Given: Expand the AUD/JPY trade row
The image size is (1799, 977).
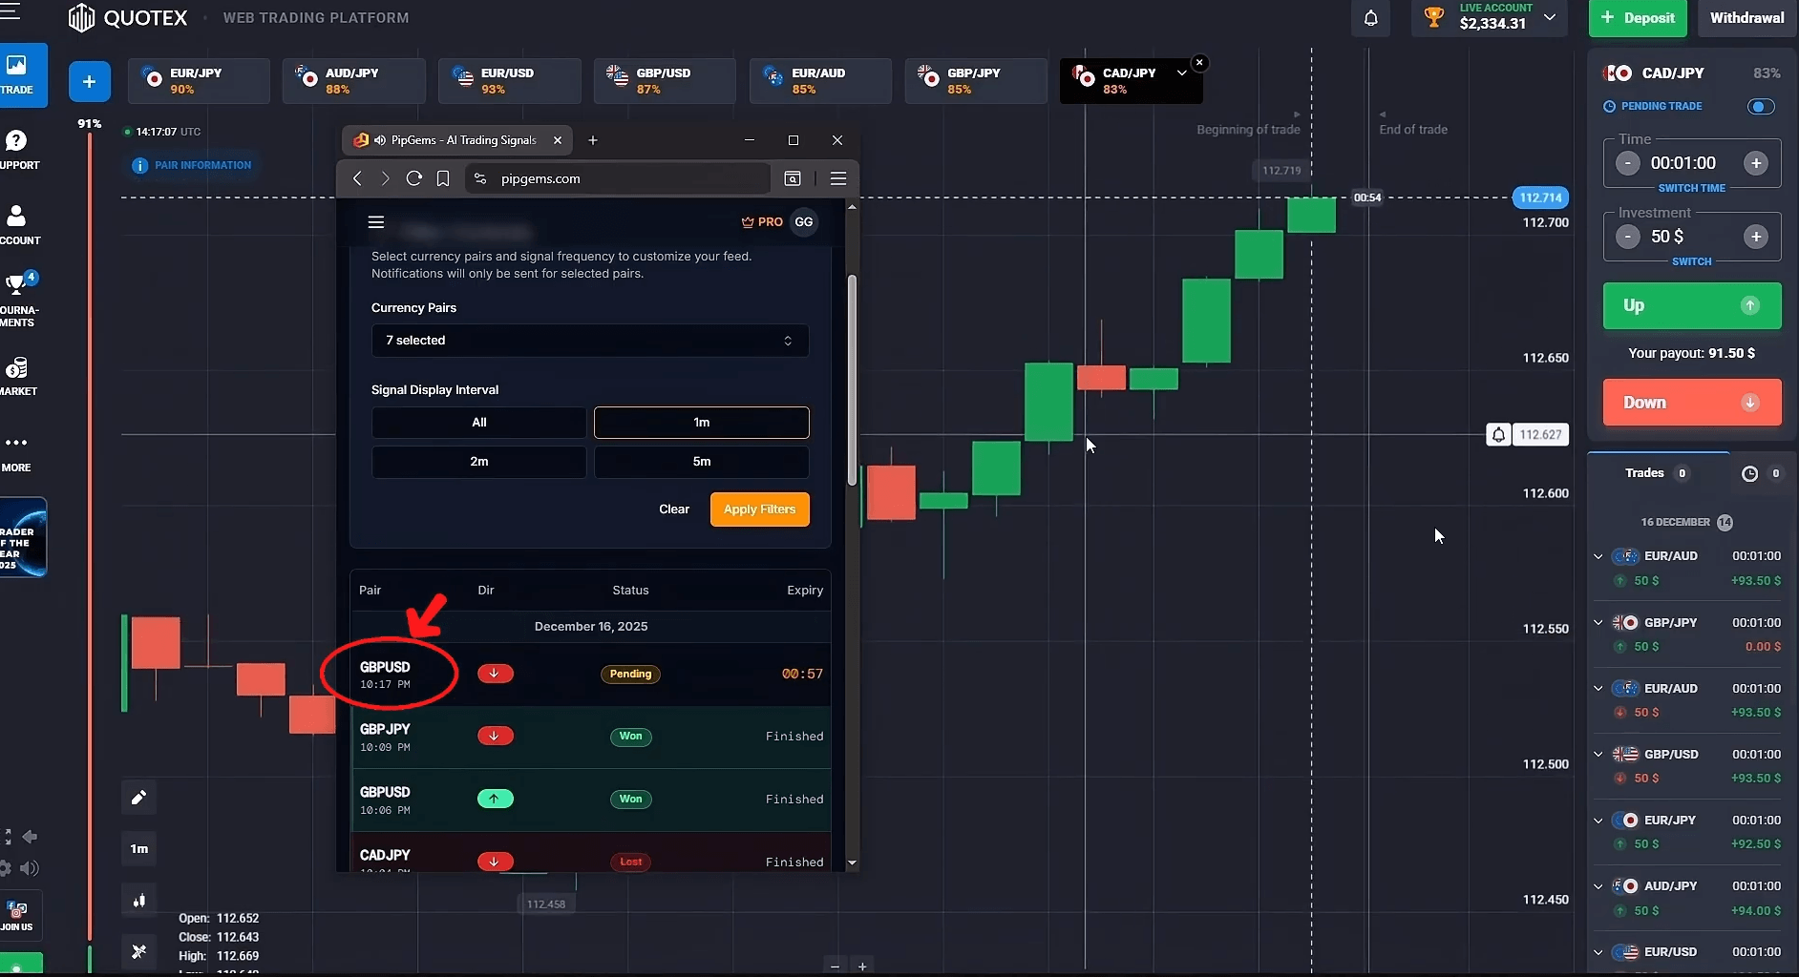Looking at the screenshot, I should (1598, 886).
